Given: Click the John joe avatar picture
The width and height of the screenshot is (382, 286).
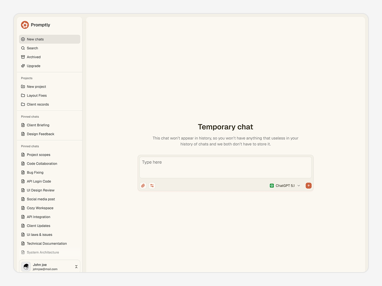Looking at the screenshot, I should [26, 267].
